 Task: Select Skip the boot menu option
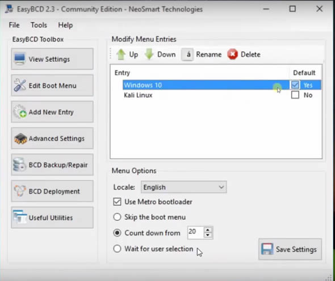click(x=117, y=217)
